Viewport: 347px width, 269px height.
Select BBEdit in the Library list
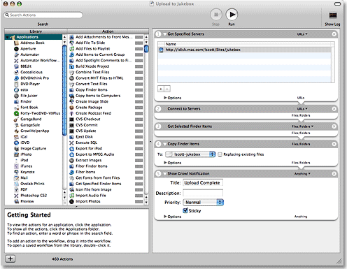point(26,66)
